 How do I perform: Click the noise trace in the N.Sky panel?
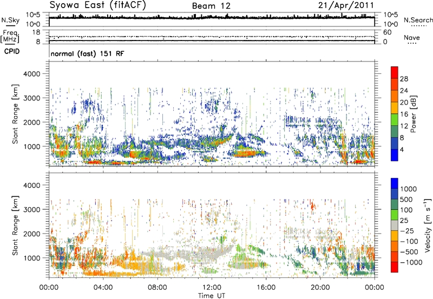click(212, 17)
